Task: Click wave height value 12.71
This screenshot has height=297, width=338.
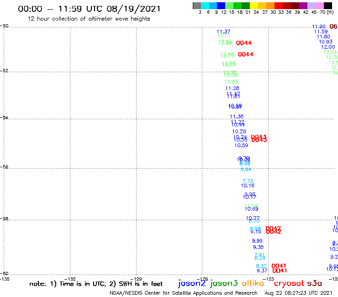Action: pyautogui.click(x=224, y=35)
